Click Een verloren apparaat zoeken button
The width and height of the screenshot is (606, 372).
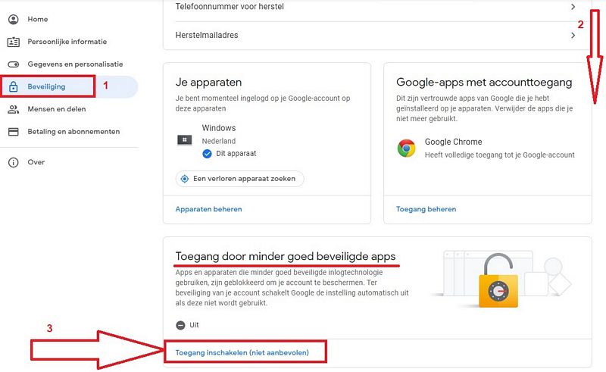click(x=239, y=179)
